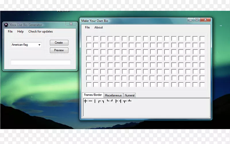Minimize the Make Your Own Bio window
The width and height of the screenshot is (230, 144).
coord(191,20)
